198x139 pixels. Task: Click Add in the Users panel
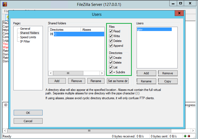click(146, 73)
